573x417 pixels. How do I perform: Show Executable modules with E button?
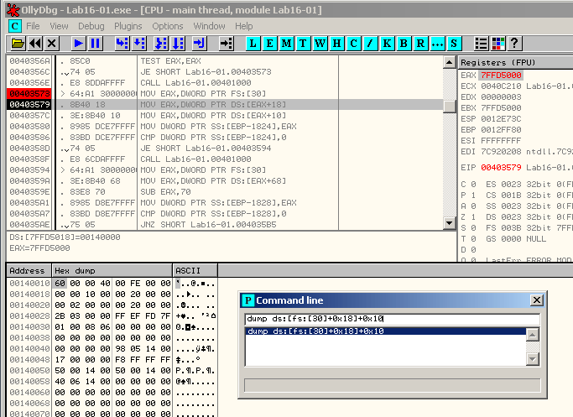[x=269, y=43]
